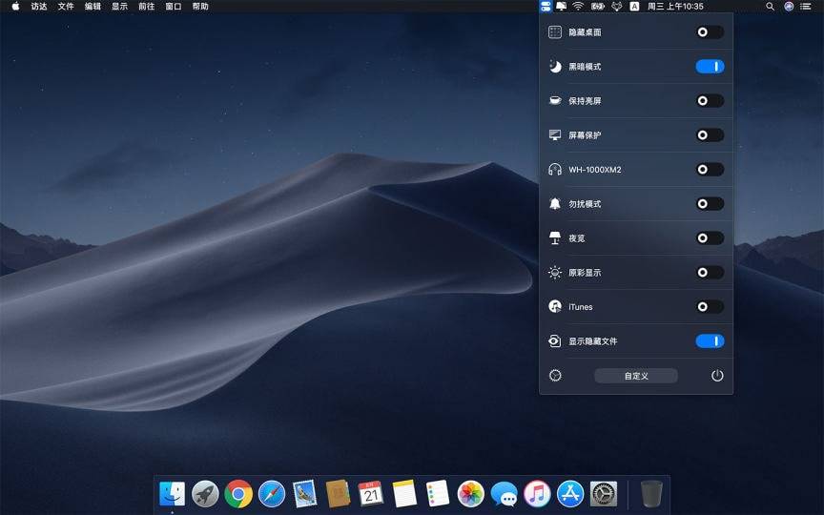Click the One Switch menu bar icon
Screen dimensions: 824x515
coord(545,6)
